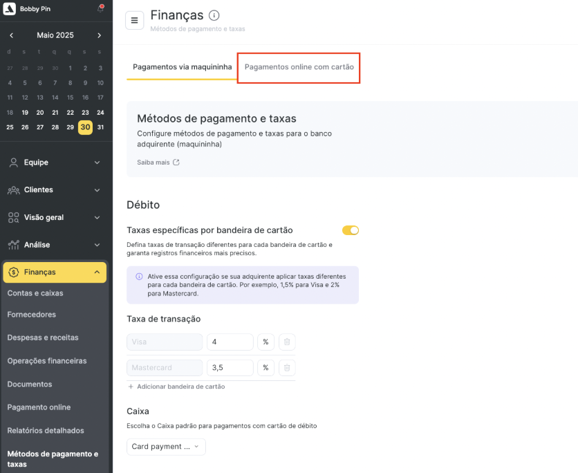Toggle card-brand specific fees switch
Screen dimensions: 578x473
coord(351,230)
